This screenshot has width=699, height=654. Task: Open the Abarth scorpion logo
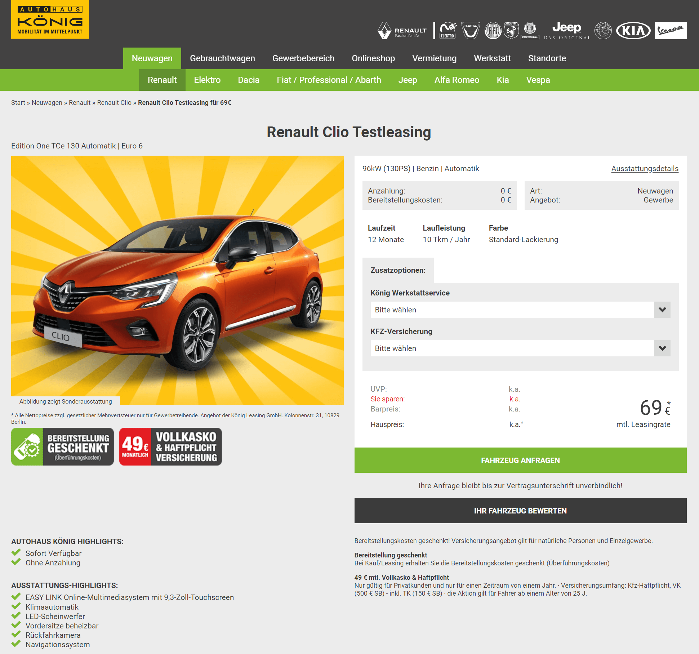511,31
